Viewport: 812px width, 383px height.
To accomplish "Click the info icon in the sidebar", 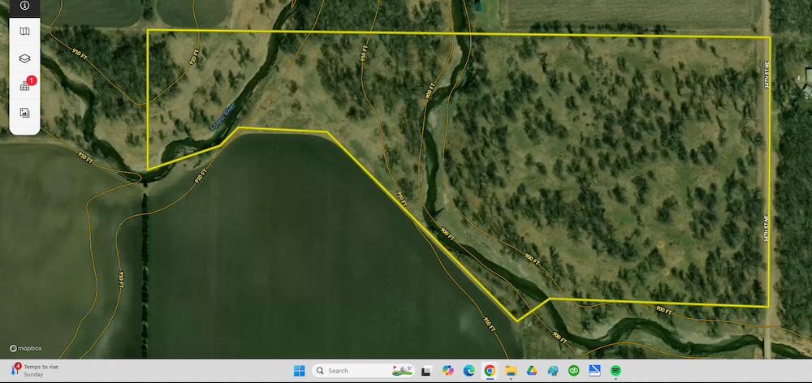I will tap(24, 5).
